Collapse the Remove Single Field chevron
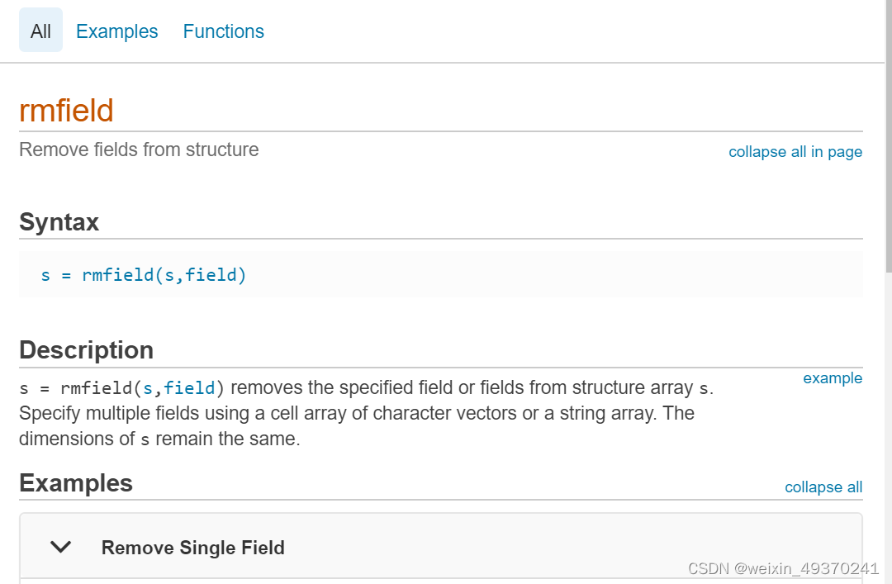This screenshot has width=892, height=584. (x=61, y=547)
